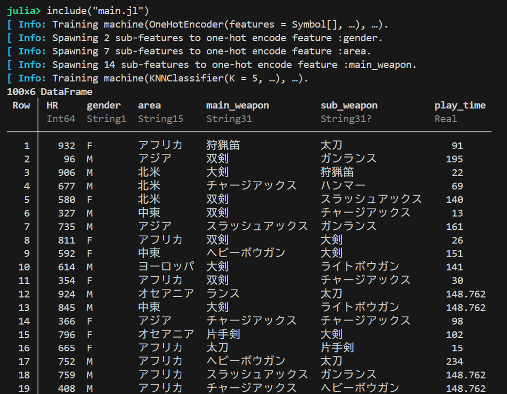Click sub_weapon 'ライトボウガン' in row 10
Image resolution: width=507 pixels, height=394 pixels.
click(360, 267)
